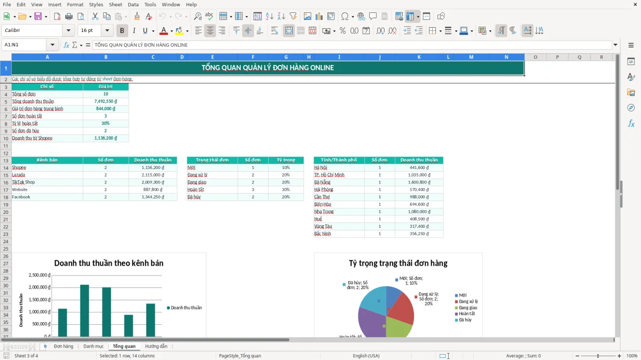Image resolution: width=641 pixels, height=360 pixels.
Task: Click column header B
Action: point(106,57)
